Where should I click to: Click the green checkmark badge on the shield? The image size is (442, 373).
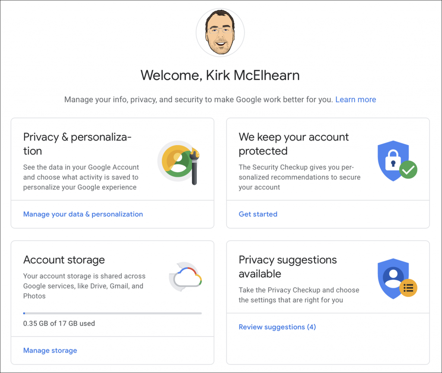[407, 170]
